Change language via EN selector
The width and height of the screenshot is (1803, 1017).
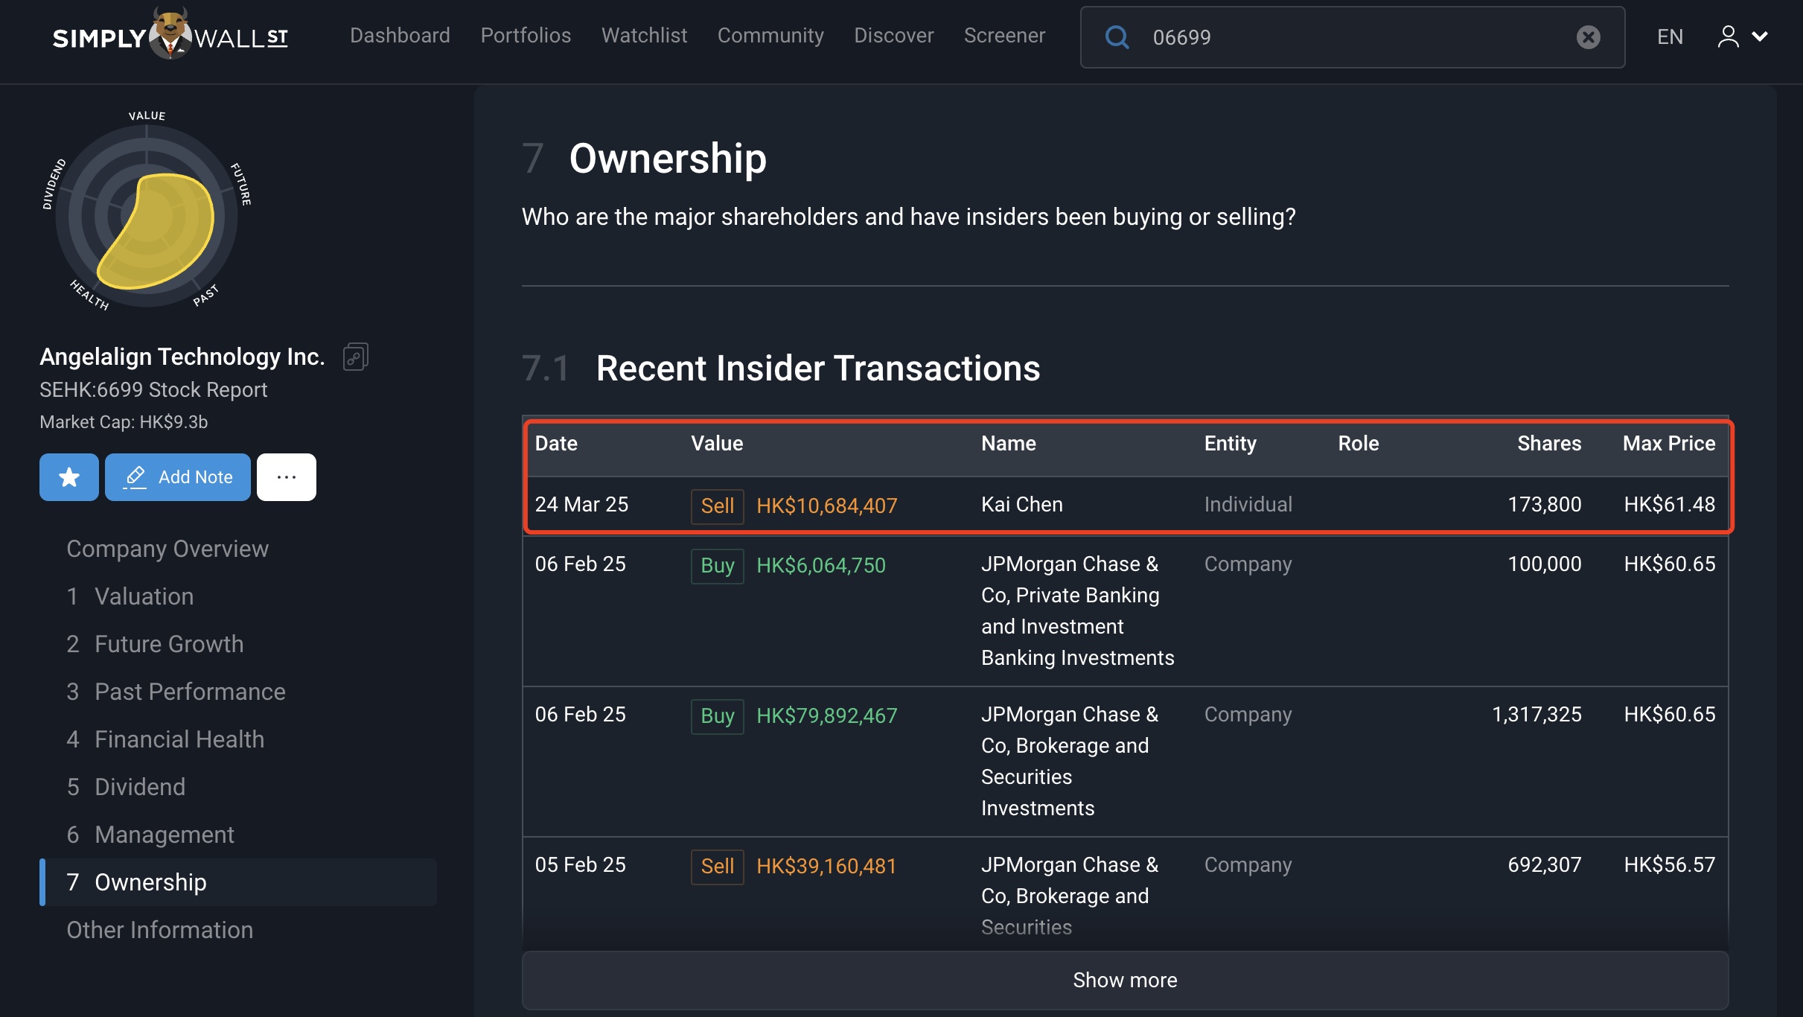pos(1669,37)
